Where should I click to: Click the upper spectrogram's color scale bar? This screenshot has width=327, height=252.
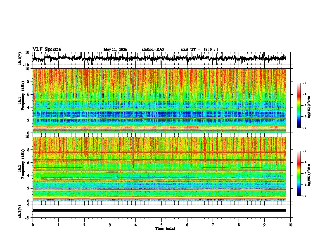299,105
